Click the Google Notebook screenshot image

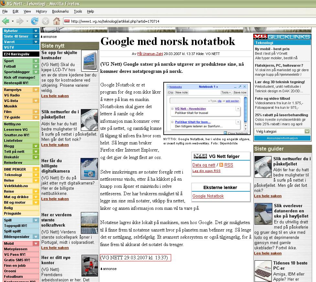(x=207, y=108)
